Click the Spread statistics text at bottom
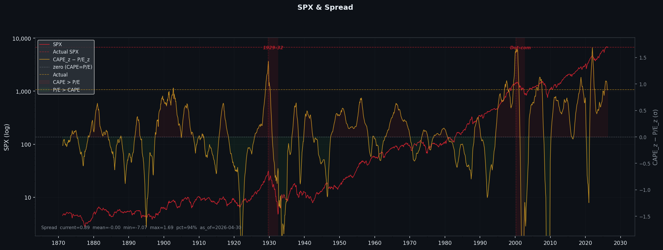 [x=141, y=228]
